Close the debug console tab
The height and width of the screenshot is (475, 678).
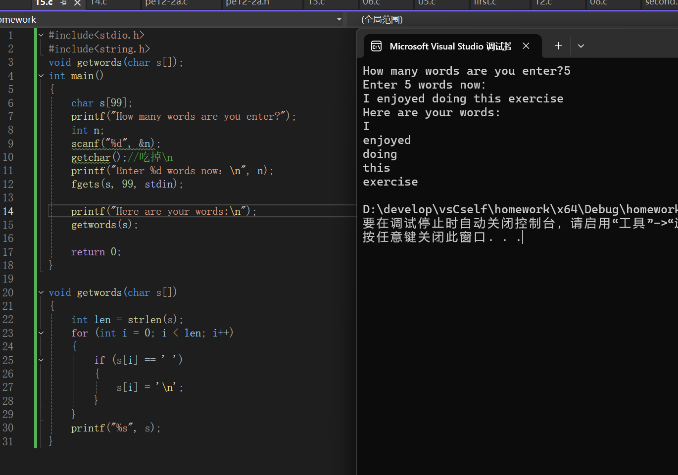(x=526, y=46)
